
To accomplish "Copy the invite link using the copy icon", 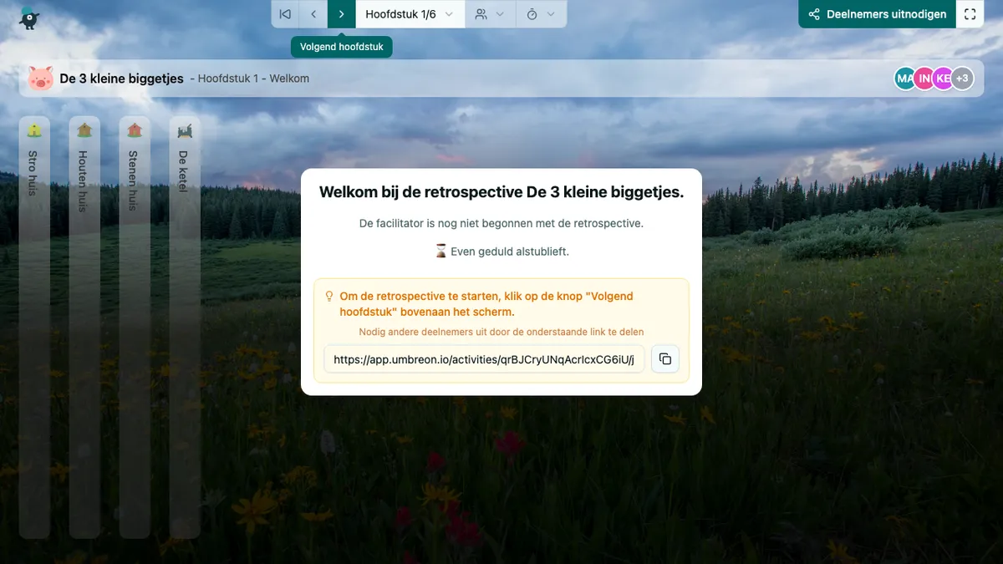I will [x=664, y=358].
